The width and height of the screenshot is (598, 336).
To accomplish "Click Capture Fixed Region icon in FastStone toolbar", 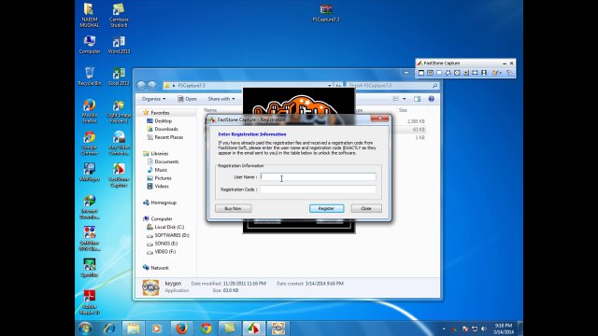I will click(x=475, y=73).
